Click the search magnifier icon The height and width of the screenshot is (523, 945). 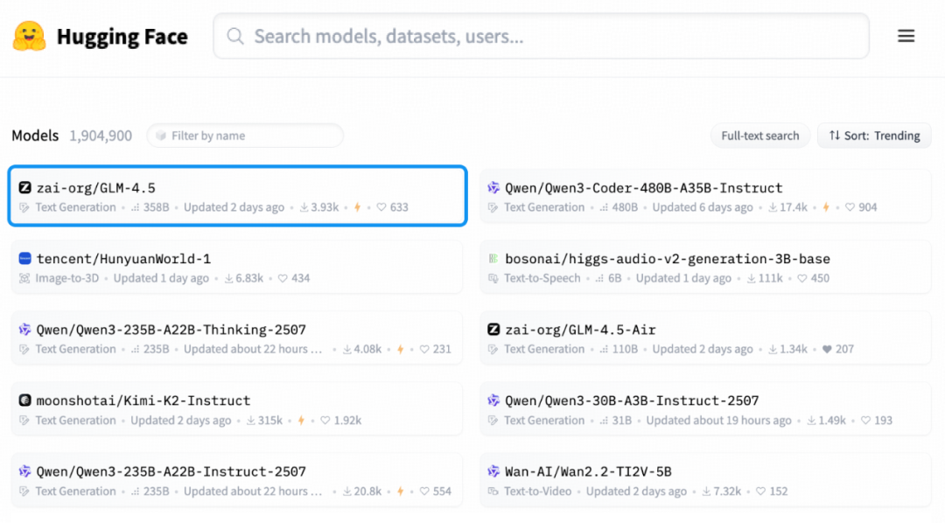point(235,36)
